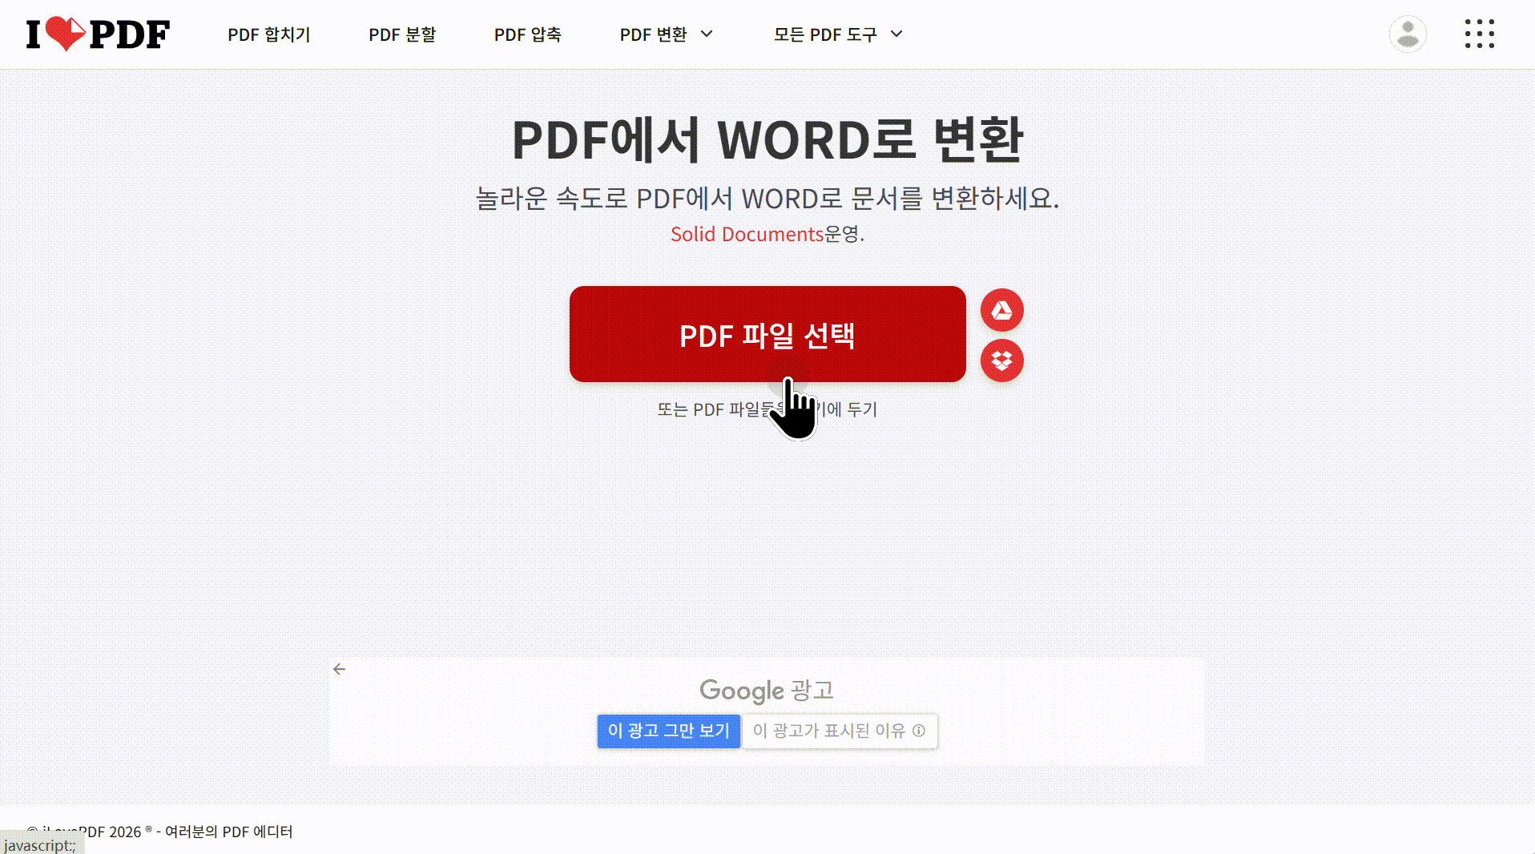The width and height of the screenshot is (1535, 854).
Task: Open the nine-dot apps grid menu
Action: click(x=1479, y=34)
